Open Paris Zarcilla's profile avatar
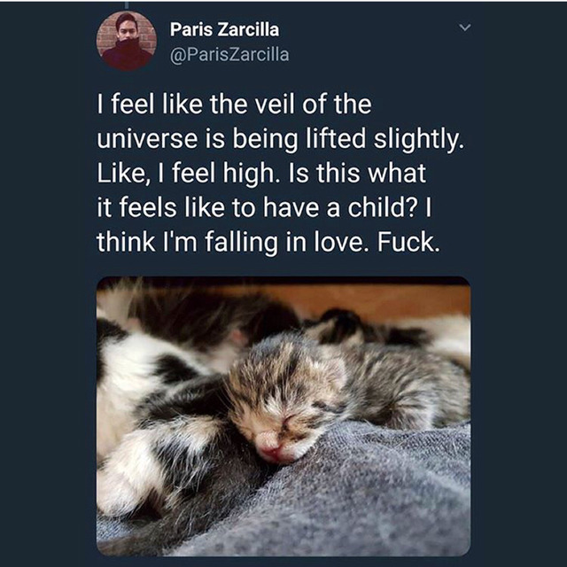 pyautogui.click(x=127, y=41)
